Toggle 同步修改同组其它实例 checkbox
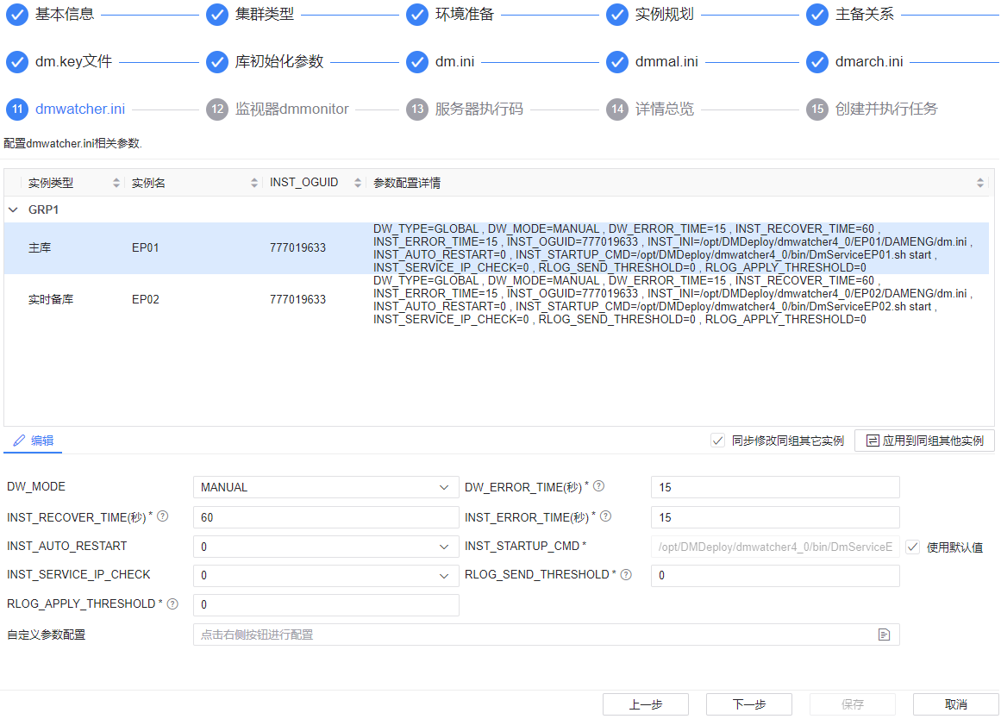 pyautogui.click(x=717, y=441)
